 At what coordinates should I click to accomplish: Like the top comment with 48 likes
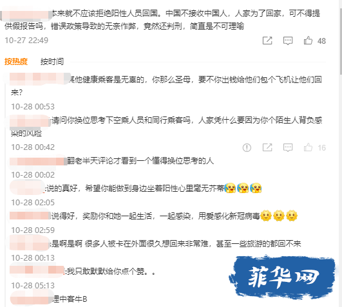click(x=308, y=41)
